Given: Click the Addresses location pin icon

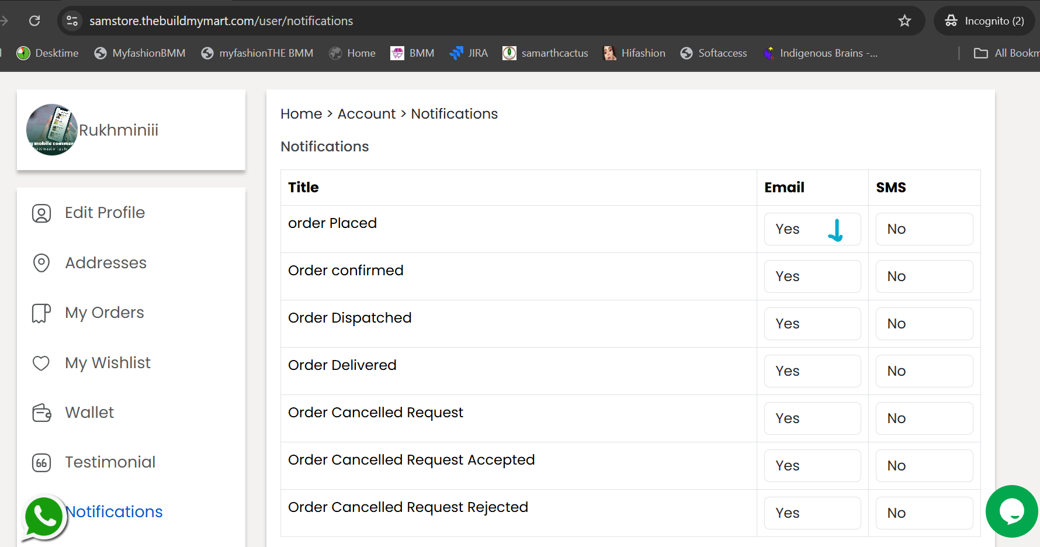Looking at the screenshot, I should pyautogui.click(x=41, y=263).
